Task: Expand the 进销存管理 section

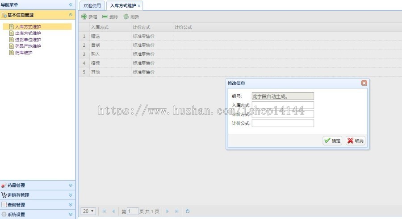Action: (x=71, y=195)
